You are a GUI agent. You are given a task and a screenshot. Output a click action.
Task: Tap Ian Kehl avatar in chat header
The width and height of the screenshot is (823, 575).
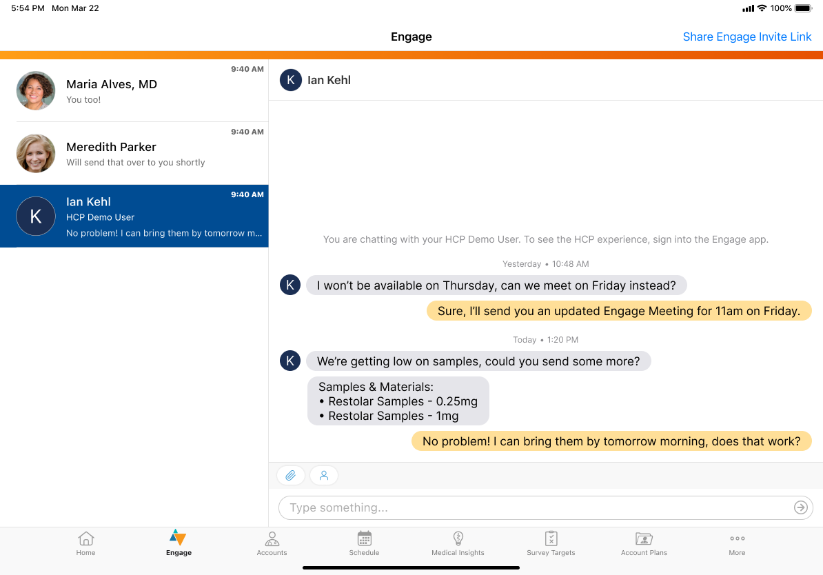pyautogui.click(x=291, y=80)
